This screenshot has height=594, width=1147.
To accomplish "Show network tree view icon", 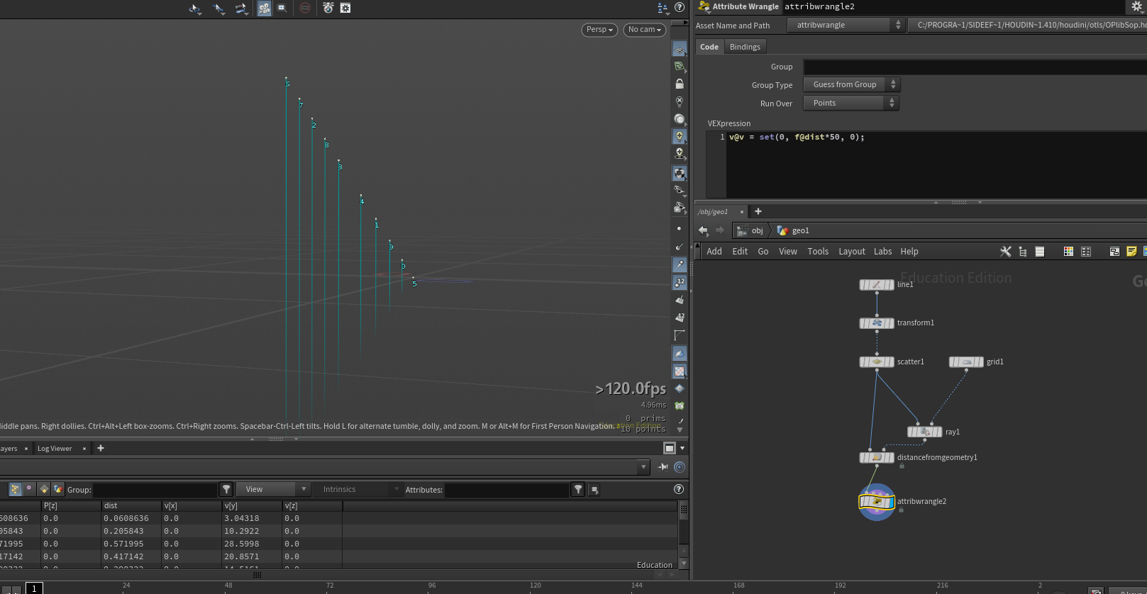I will [1022, 252].
